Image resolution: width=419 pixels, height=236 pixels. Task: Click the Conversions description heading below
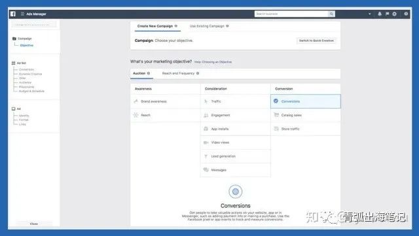pos(236,205)
